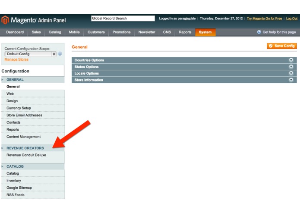
Task: Collapse the GENERAL configuration group
Action: [33, 80]
